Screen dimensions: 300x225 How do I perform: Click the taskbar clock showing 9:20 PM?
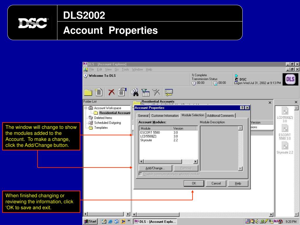click(x=291, y=221)
